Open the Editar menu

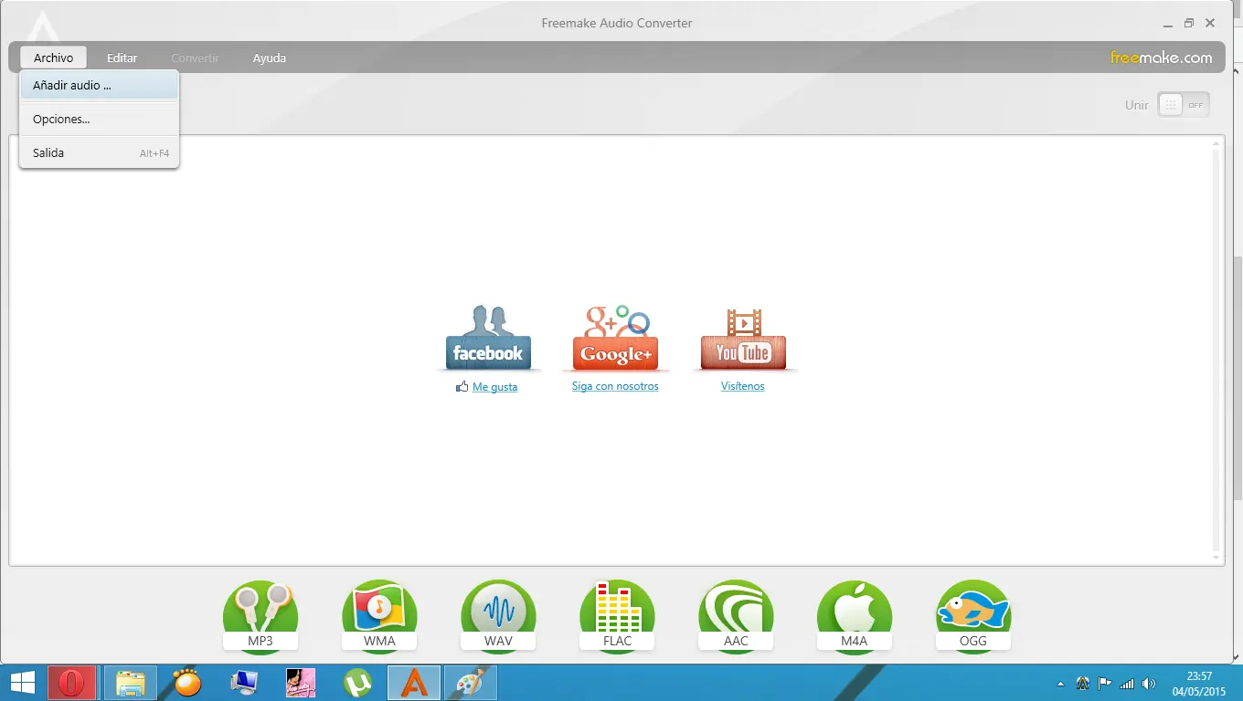[x=122, y=58]
